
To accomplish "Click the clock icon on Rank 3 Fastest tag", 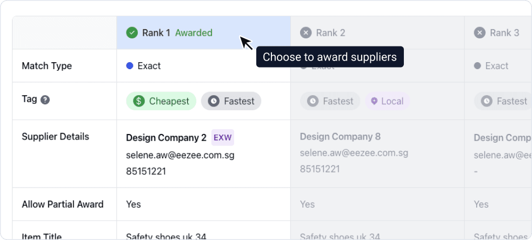I will point(487,101).
